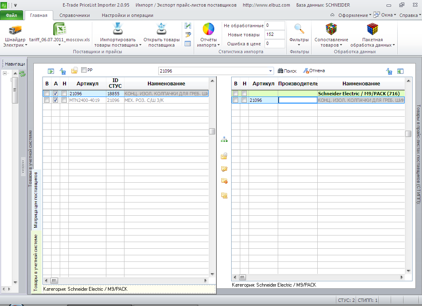Click the small pencil edit icon in ribbon
422x306 pixels.
[x=188, y=35]
